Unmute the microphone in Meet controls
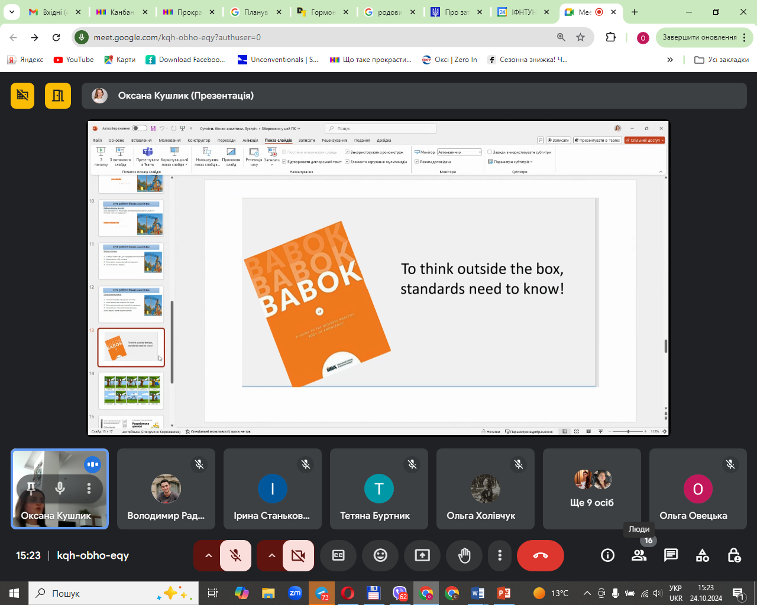Viewport: 757px width, 605px height. click(x=235, y=555)
